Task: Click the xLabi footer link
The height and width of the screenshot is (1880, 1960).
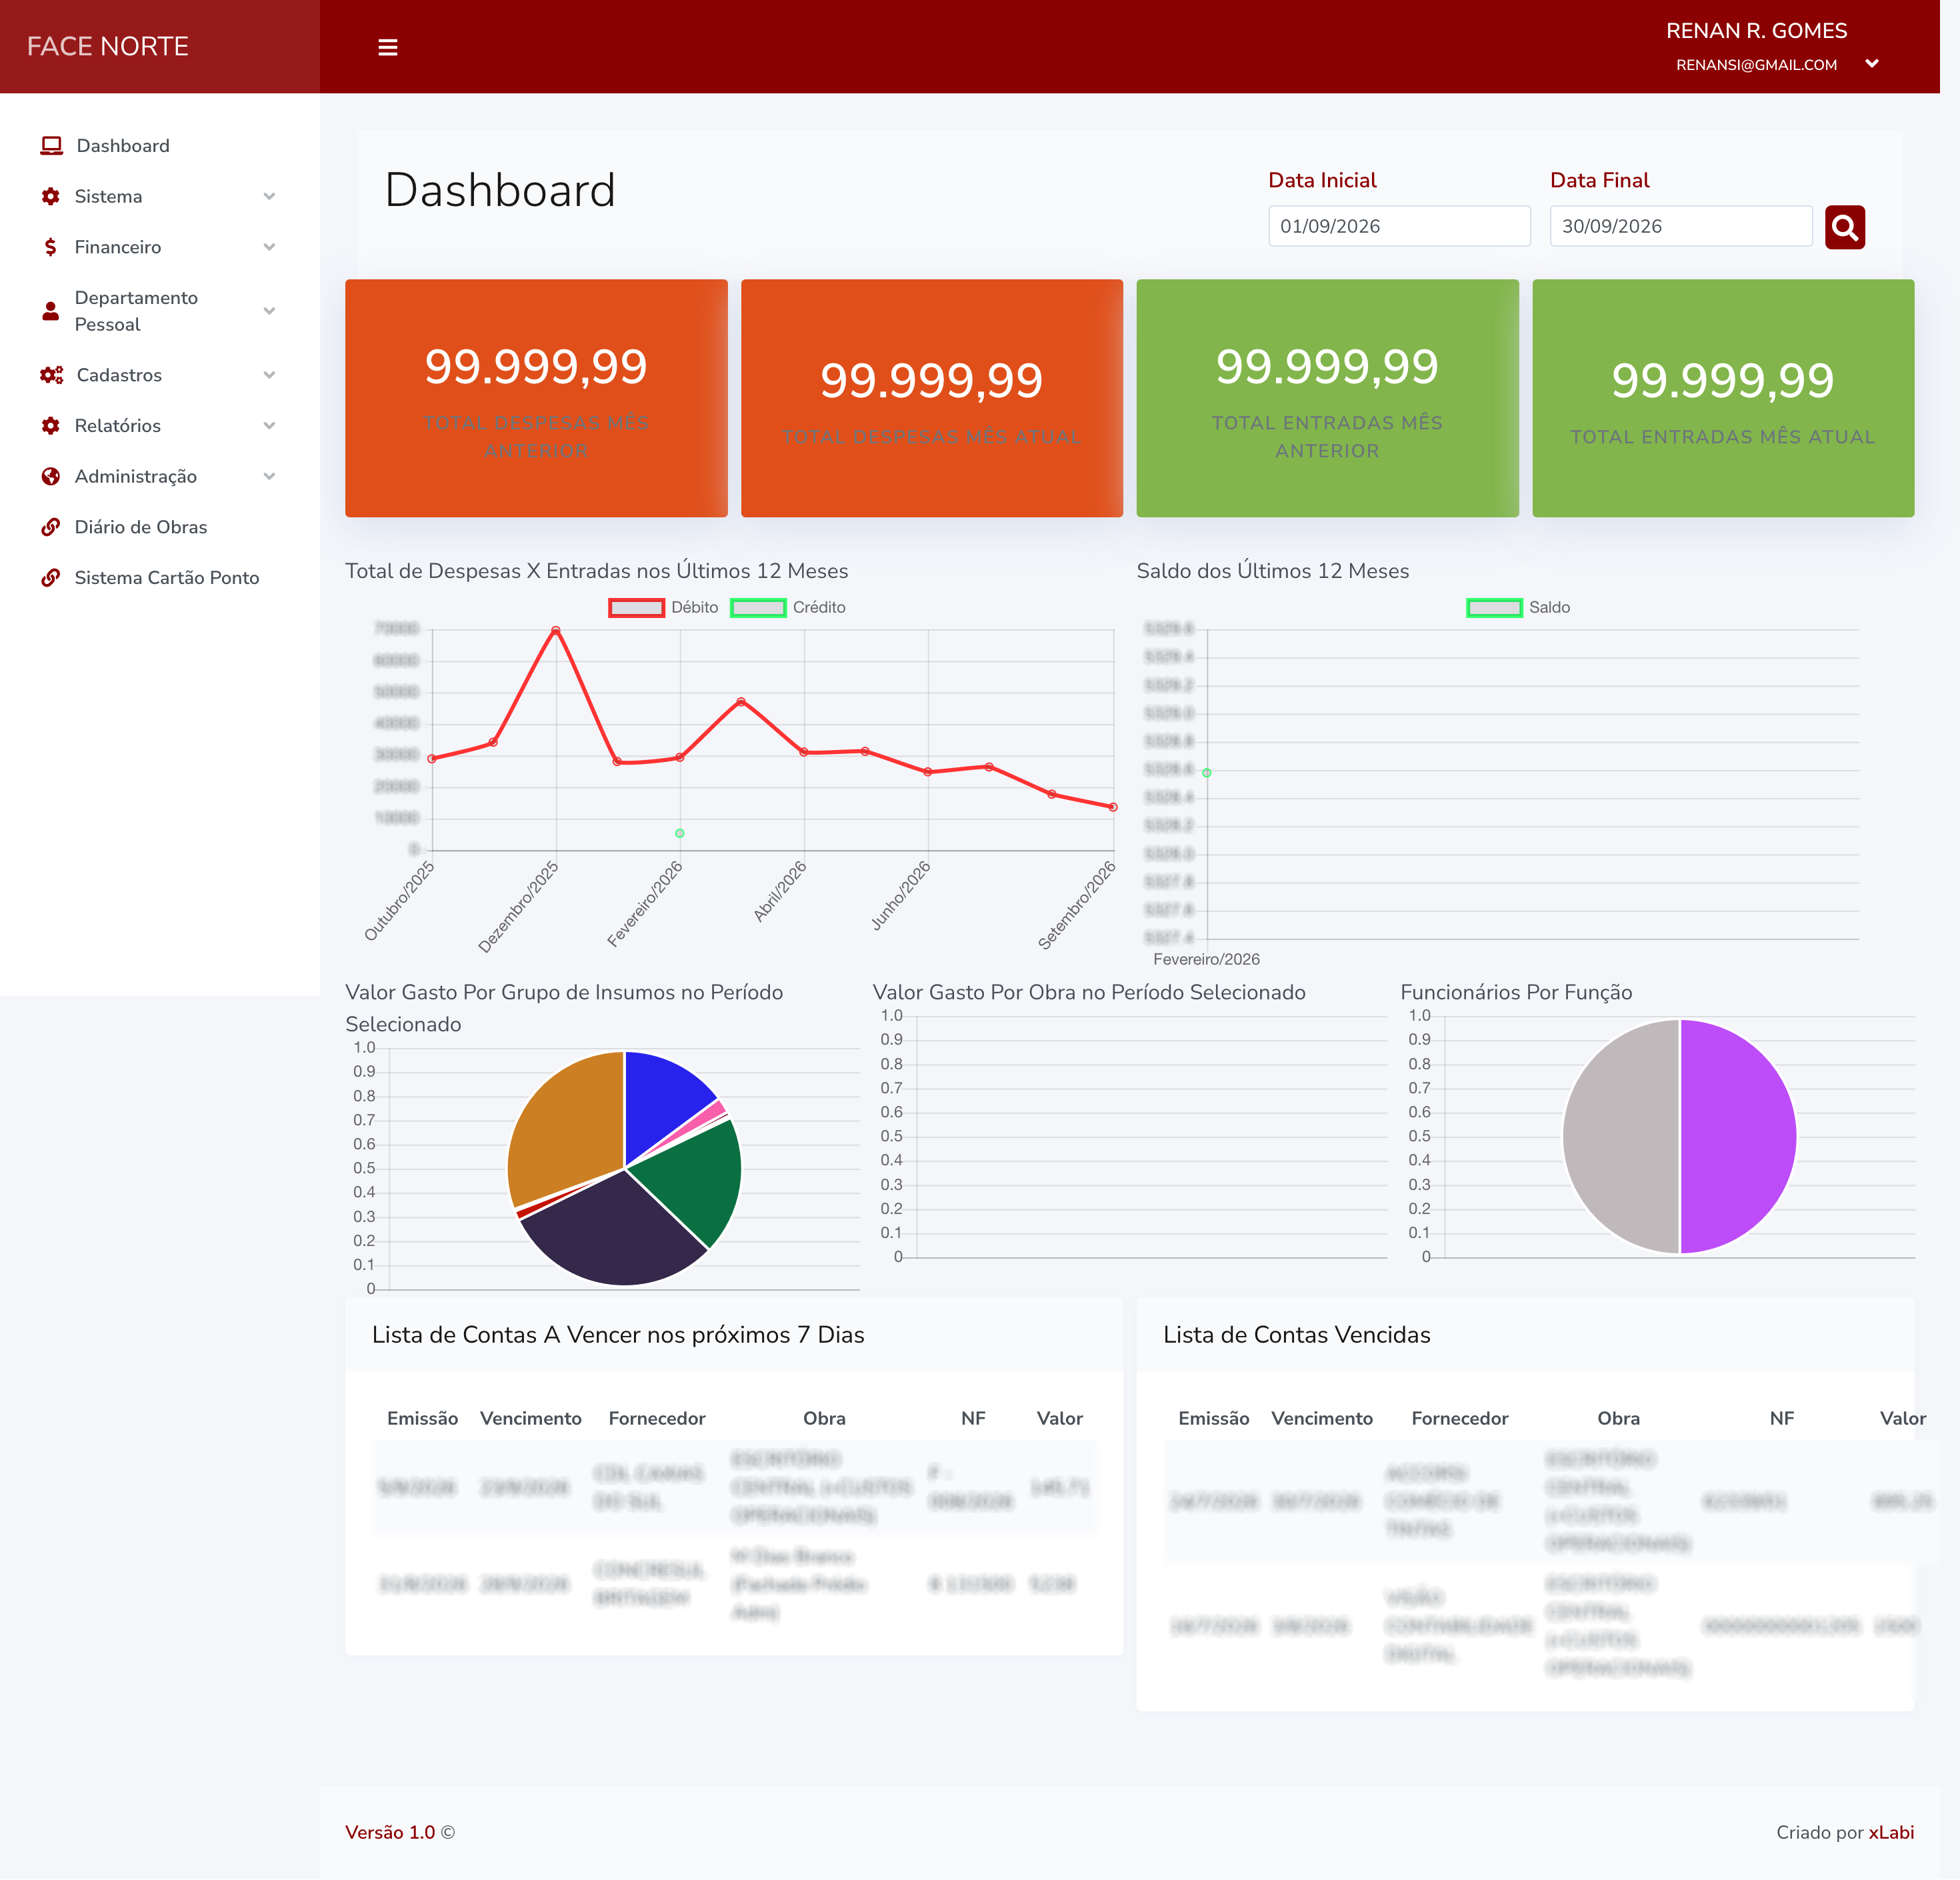Action: (1891, 1832)
